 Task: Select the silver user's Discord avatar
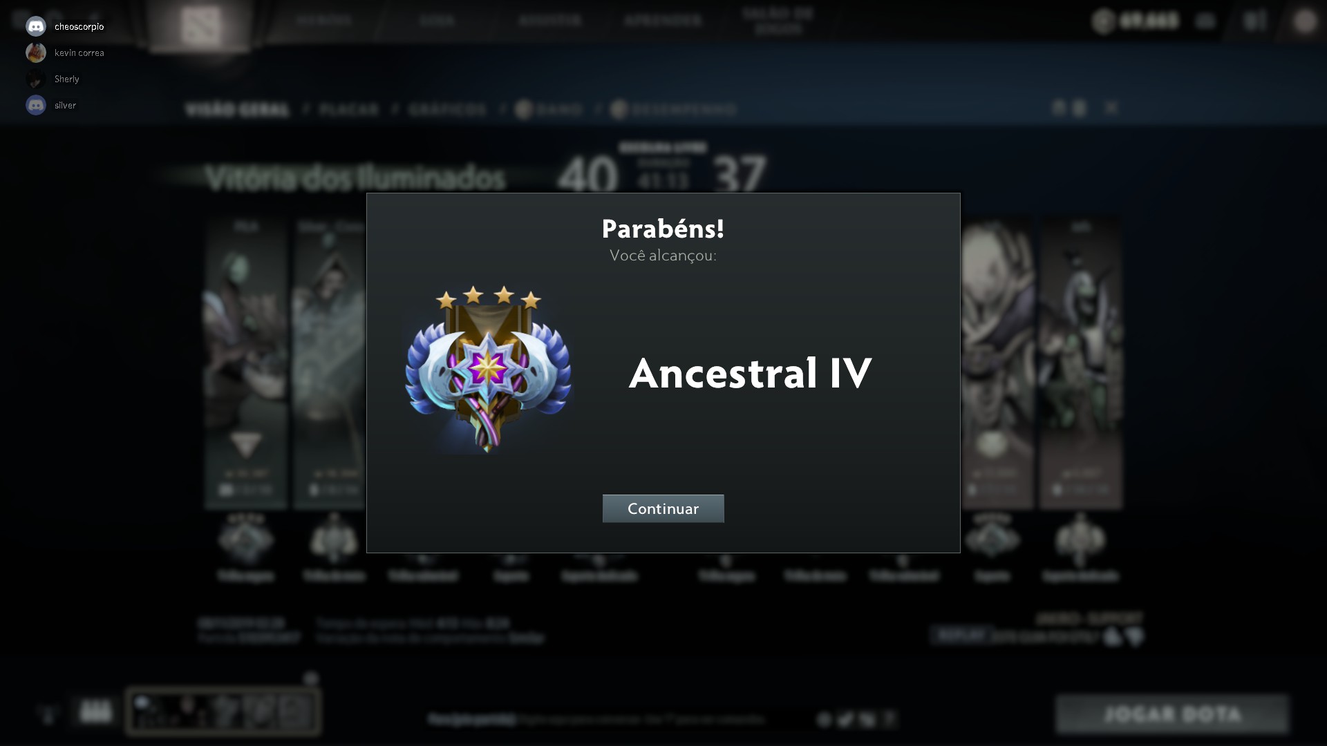pos(36,105)
